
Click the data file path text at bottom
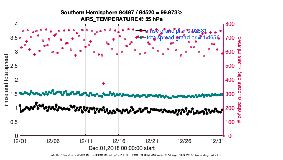138,155
